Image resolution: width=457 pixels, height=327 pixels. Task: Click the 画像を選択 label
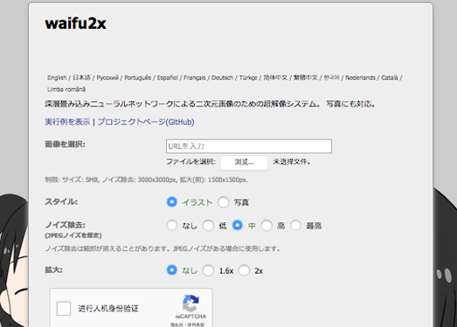(65, 144)
